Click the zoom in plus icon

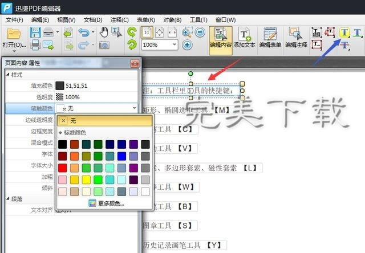(187, 44)
